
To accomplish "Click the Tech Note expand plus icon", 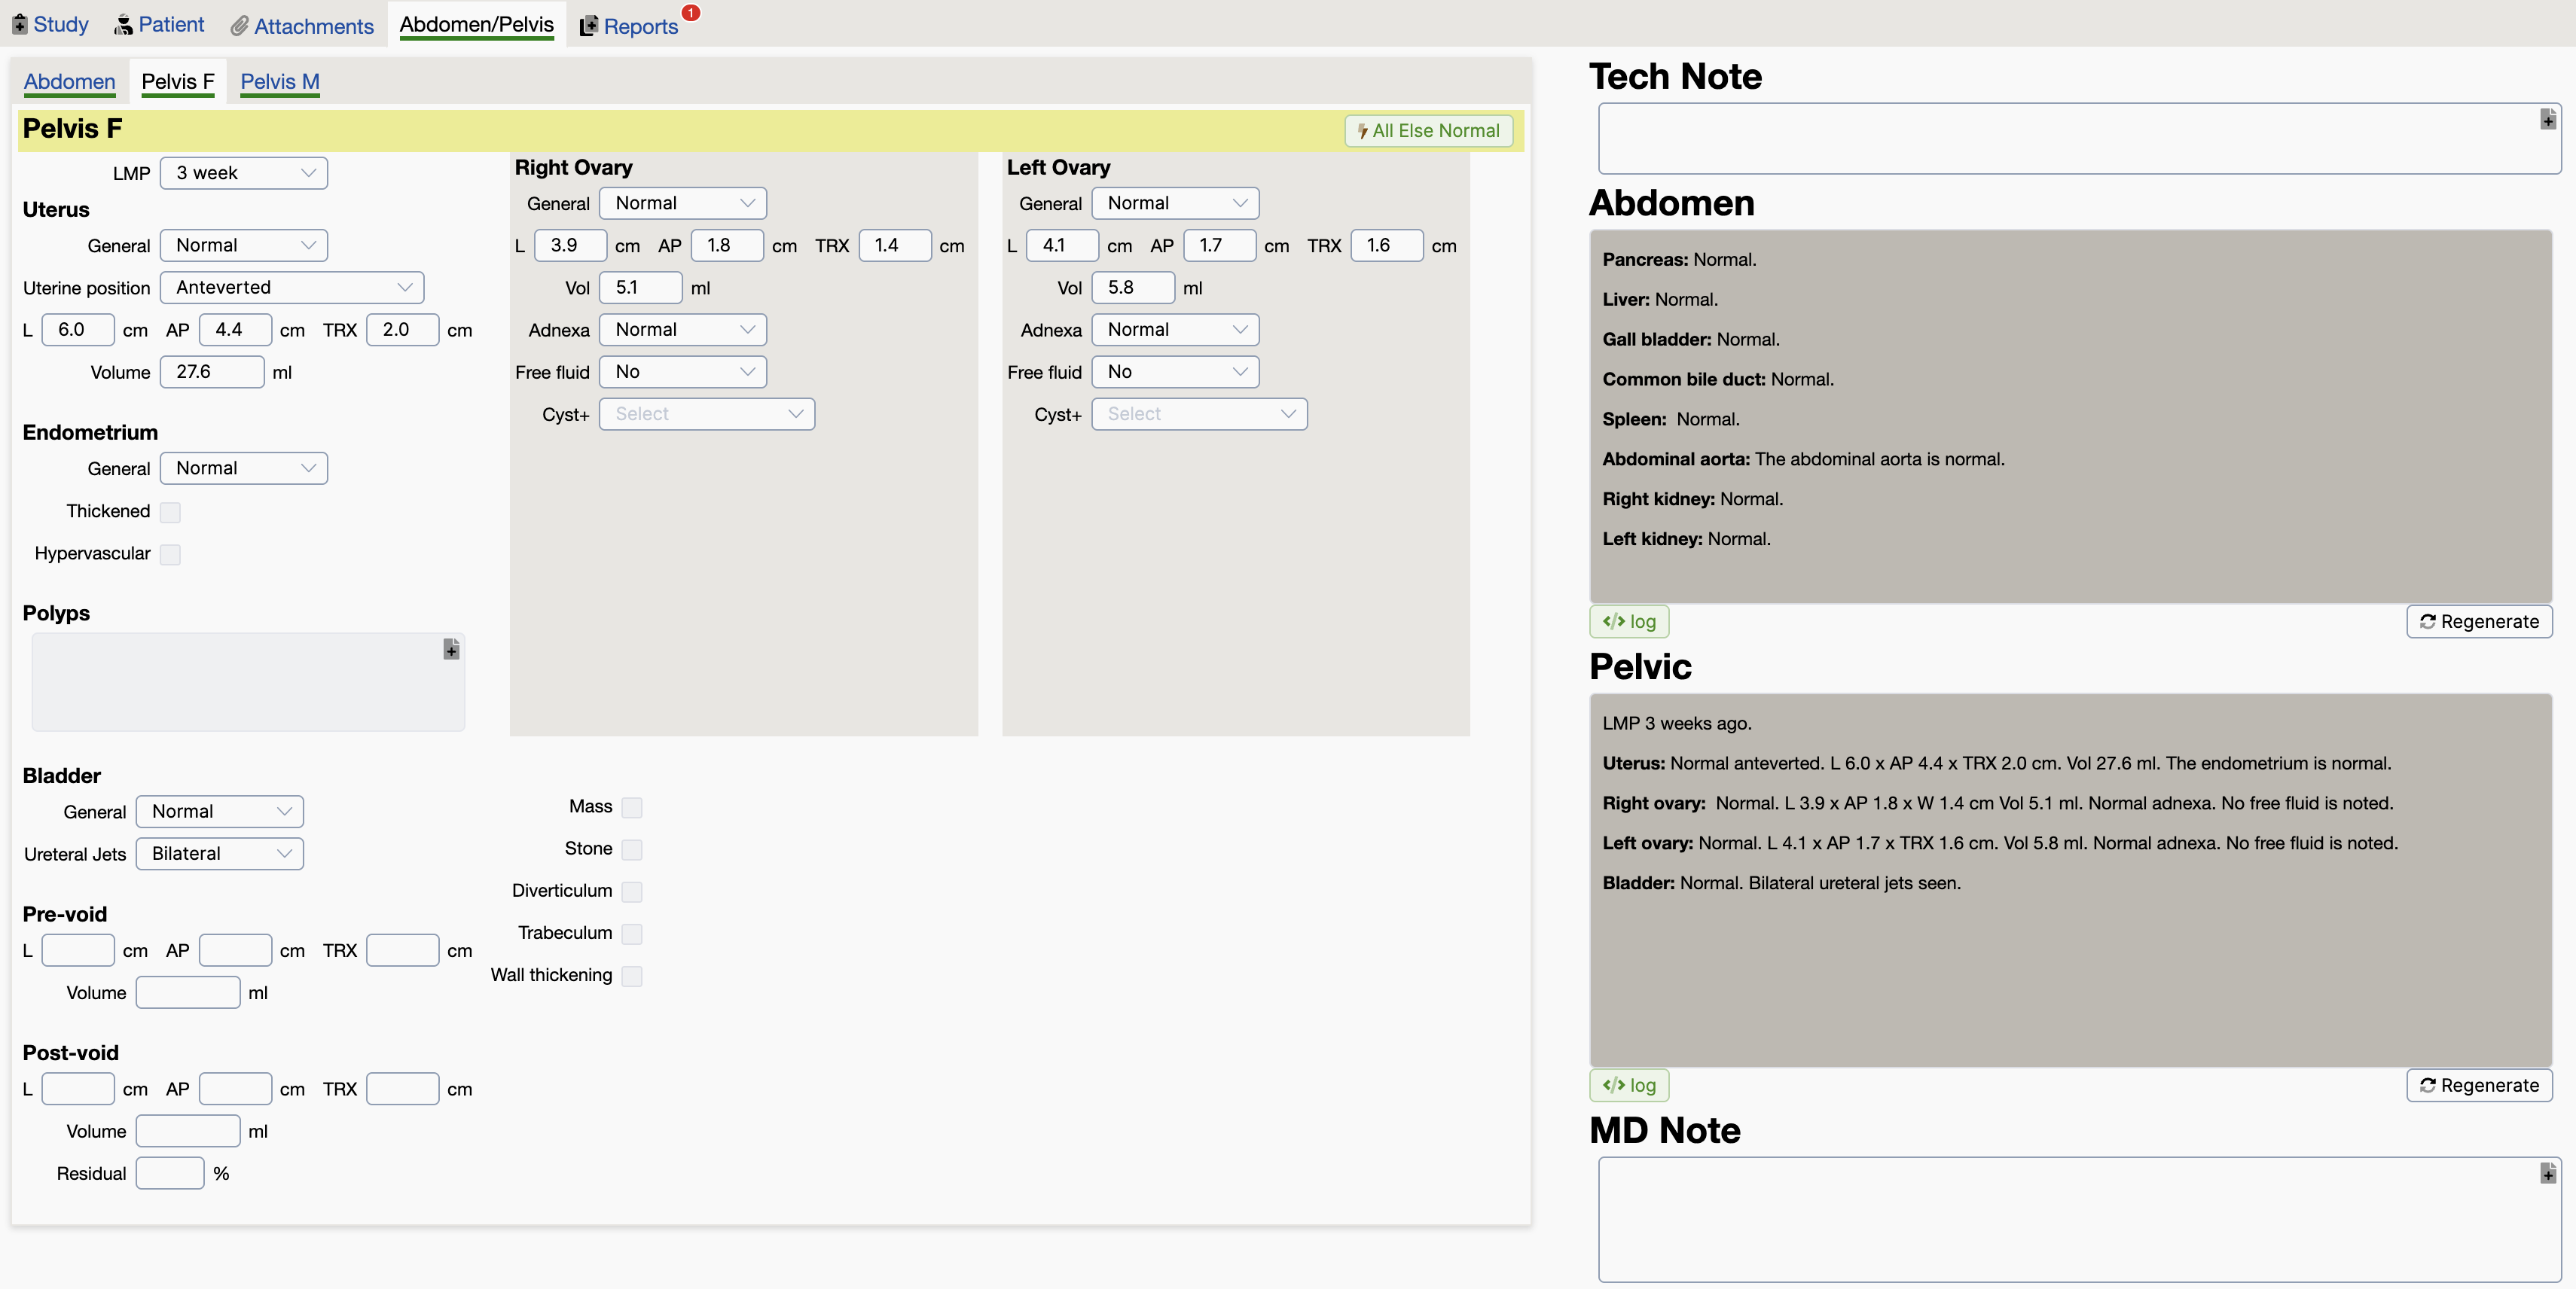I will coord(2547,120).
